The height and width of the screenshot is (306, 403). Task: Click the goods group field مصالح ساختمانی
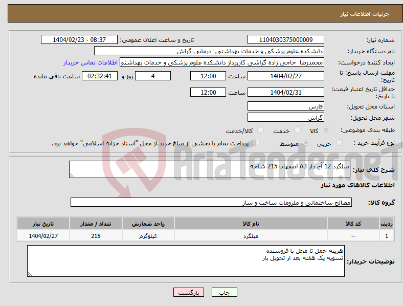coord(211,202)
